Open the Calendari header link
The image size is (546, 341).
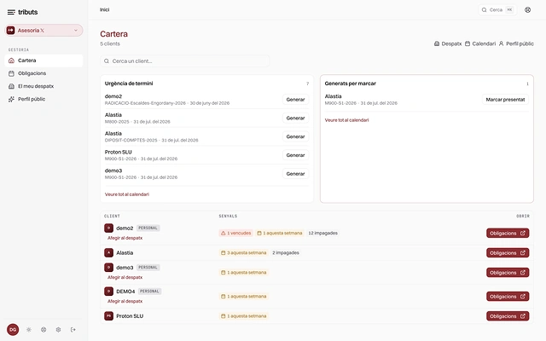480,43
